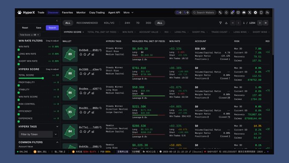Edit note pencil for wallet 0x3389...d3ee

(x=89, y=74)
